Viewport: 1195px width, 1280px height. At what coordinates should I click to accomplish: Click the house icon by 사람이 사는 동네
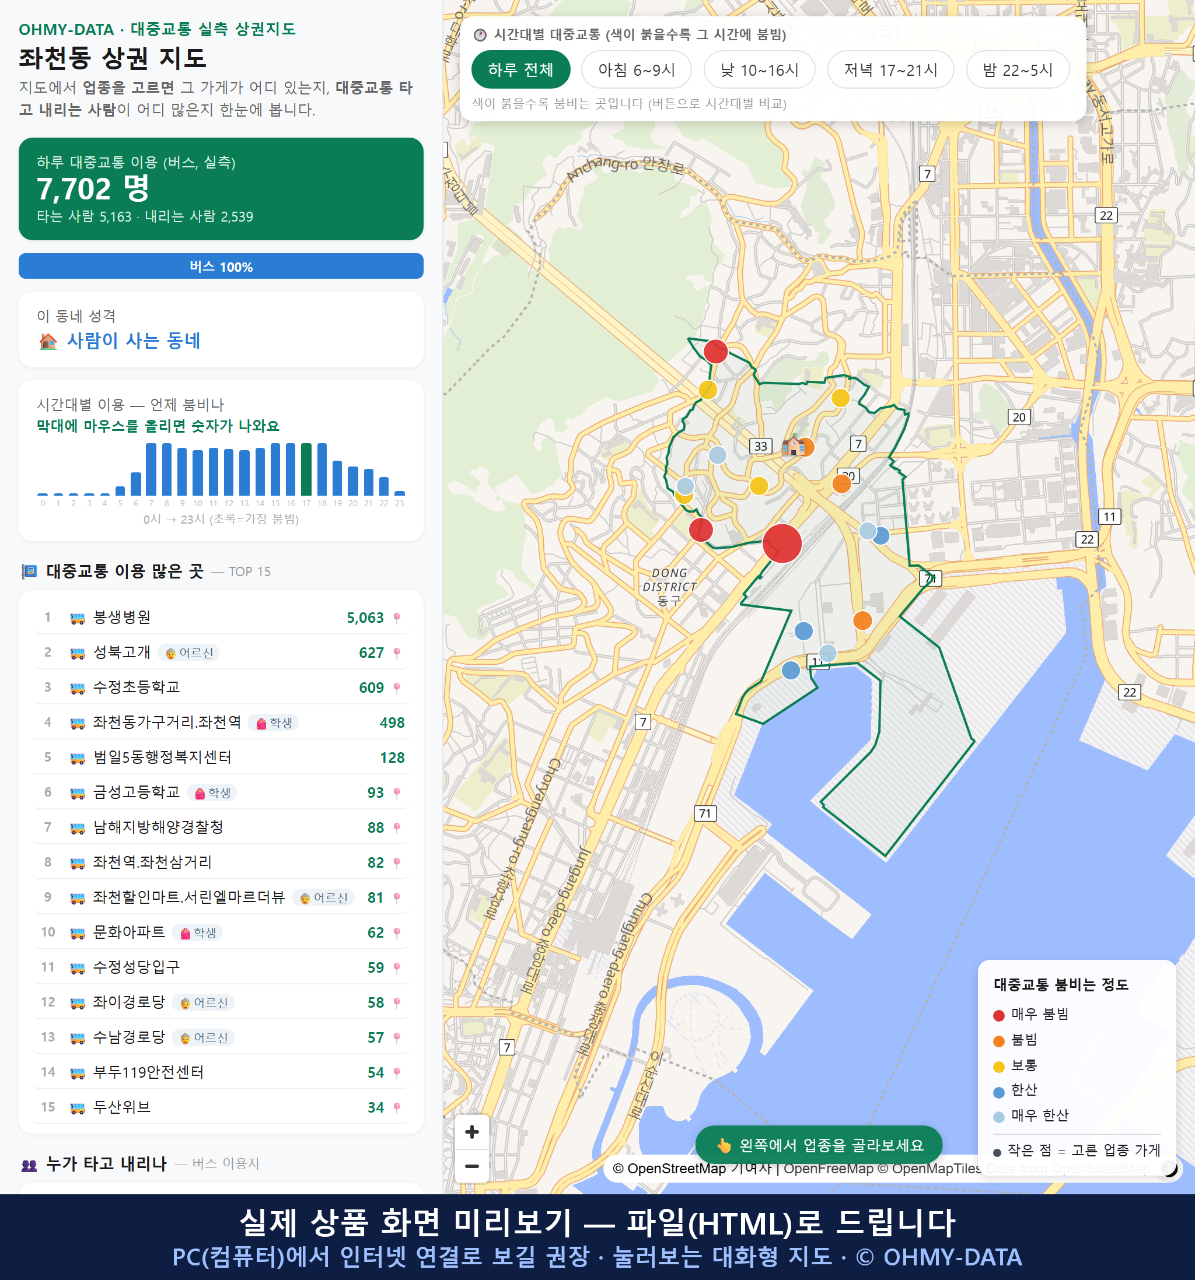[48, 341]
